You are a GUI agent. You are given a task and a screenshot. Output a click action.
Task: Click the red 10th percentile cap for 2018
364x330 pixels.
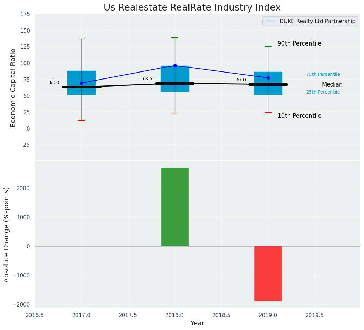[175, 114]
